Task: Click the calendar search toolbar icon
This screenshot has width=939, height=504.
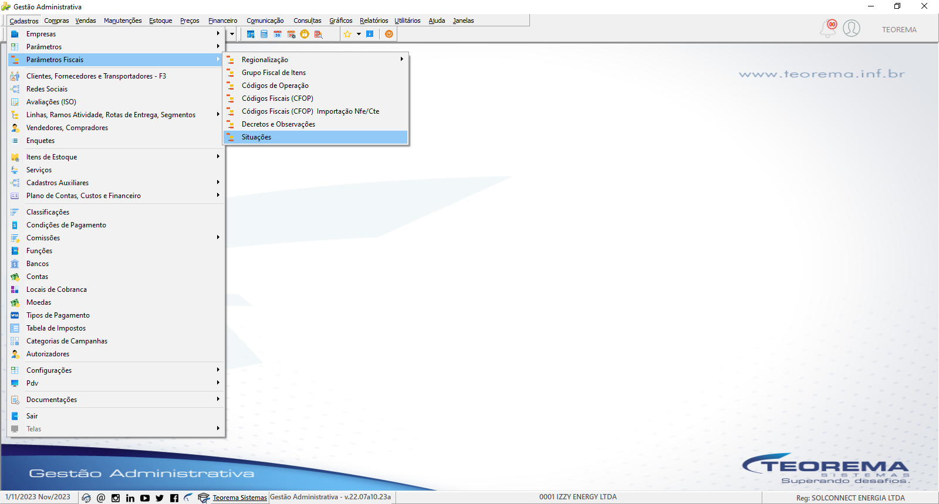Action: tap(318, 34)
